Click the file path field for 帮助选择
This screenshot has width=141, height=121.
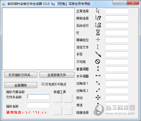tap(117, 18)
